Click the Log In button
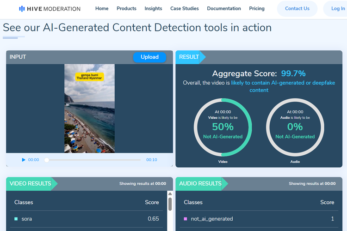 pos(338,9)
